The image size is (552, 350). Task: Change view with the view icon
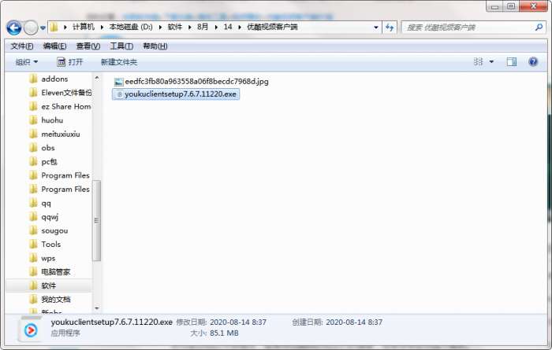478,62
